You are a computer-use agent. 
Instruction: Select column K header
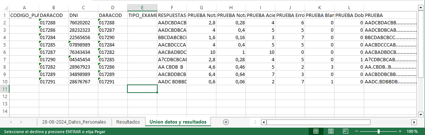point(319,8)
